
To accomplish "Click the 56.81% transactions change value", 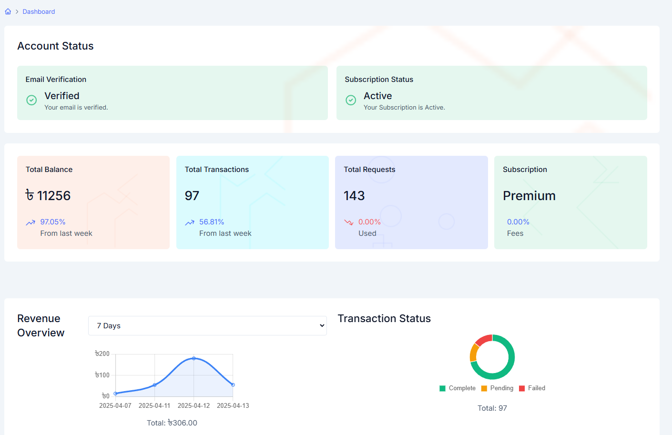I will [212, 222].
